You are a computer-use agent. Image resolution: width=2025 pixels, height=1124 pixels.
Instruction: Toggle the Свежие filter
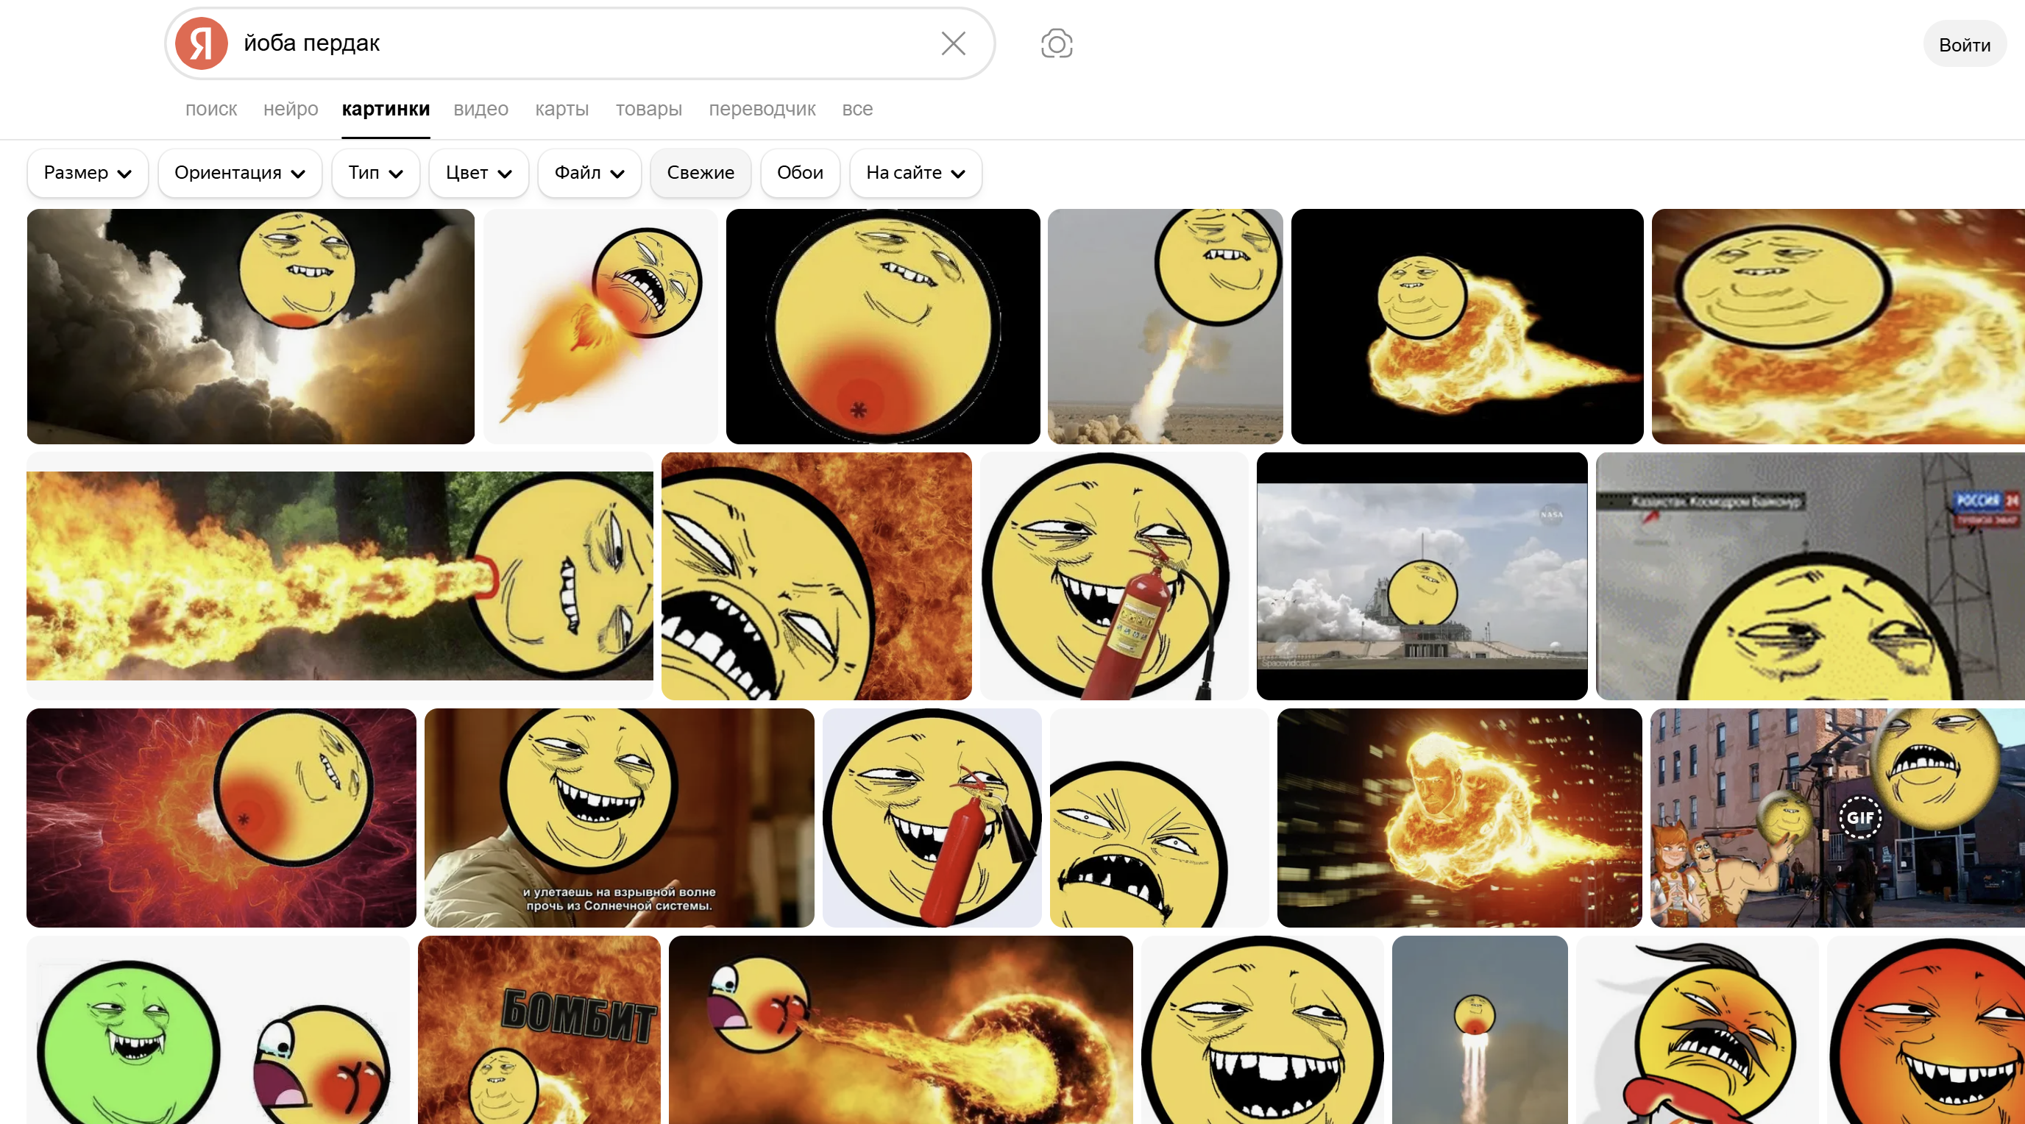point(700,173)
